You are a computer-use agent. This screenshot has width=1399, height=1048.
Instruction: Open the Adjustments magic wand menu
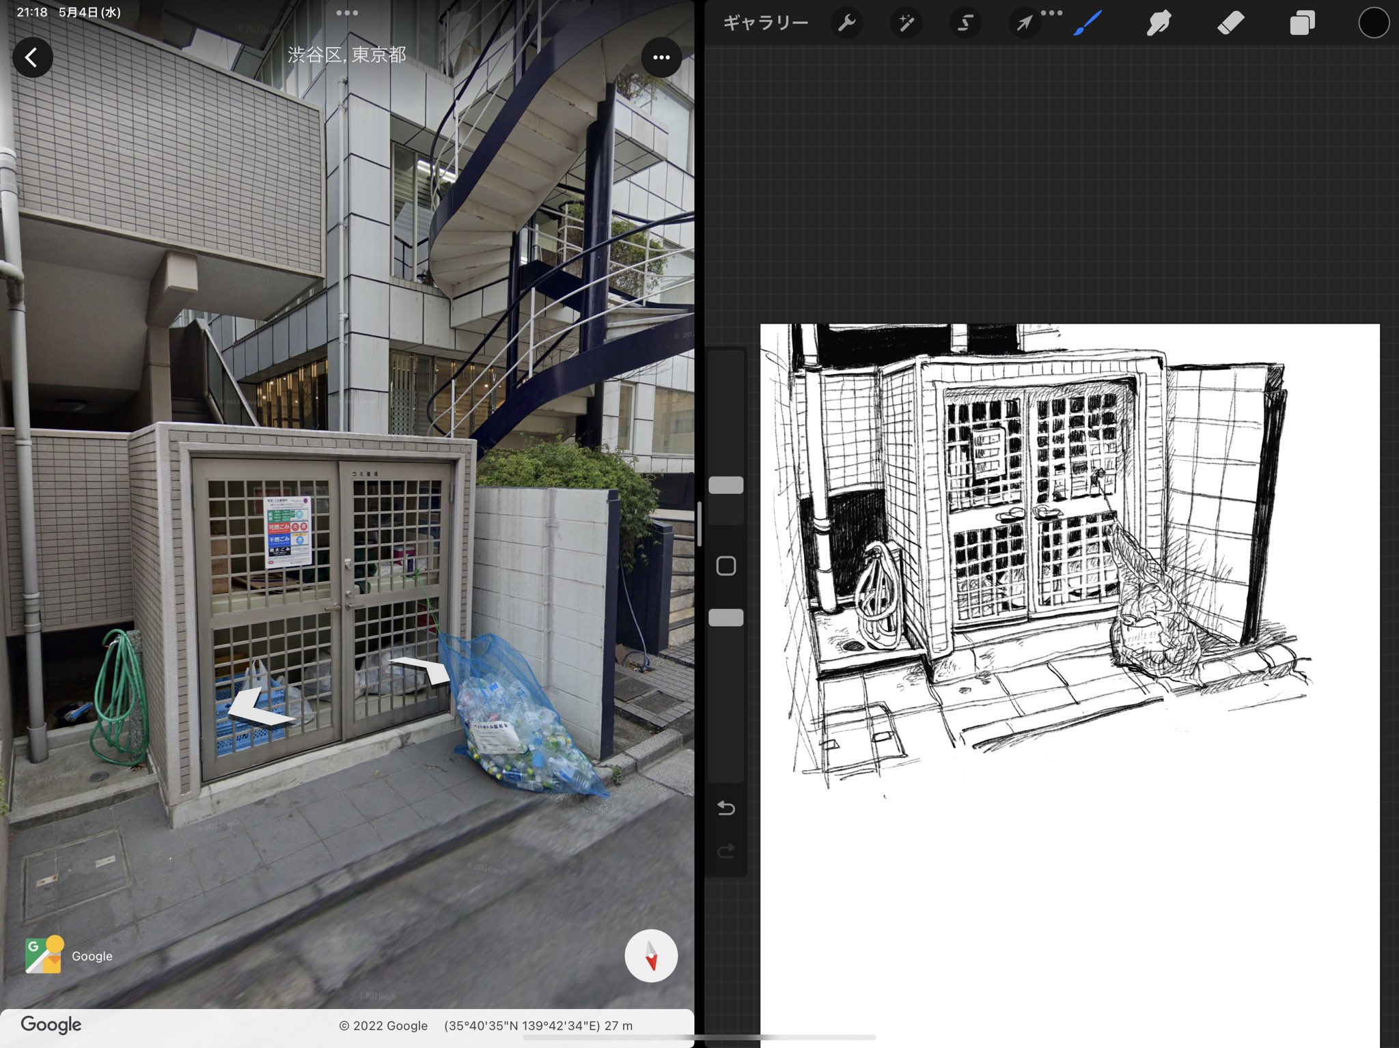tap(906, 23)
